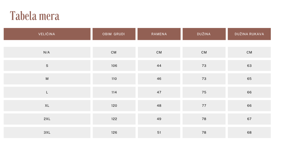Select shoulder value 51 for 3XL
The width and height of the screenshot is (285, 145).
pos(159,133)
